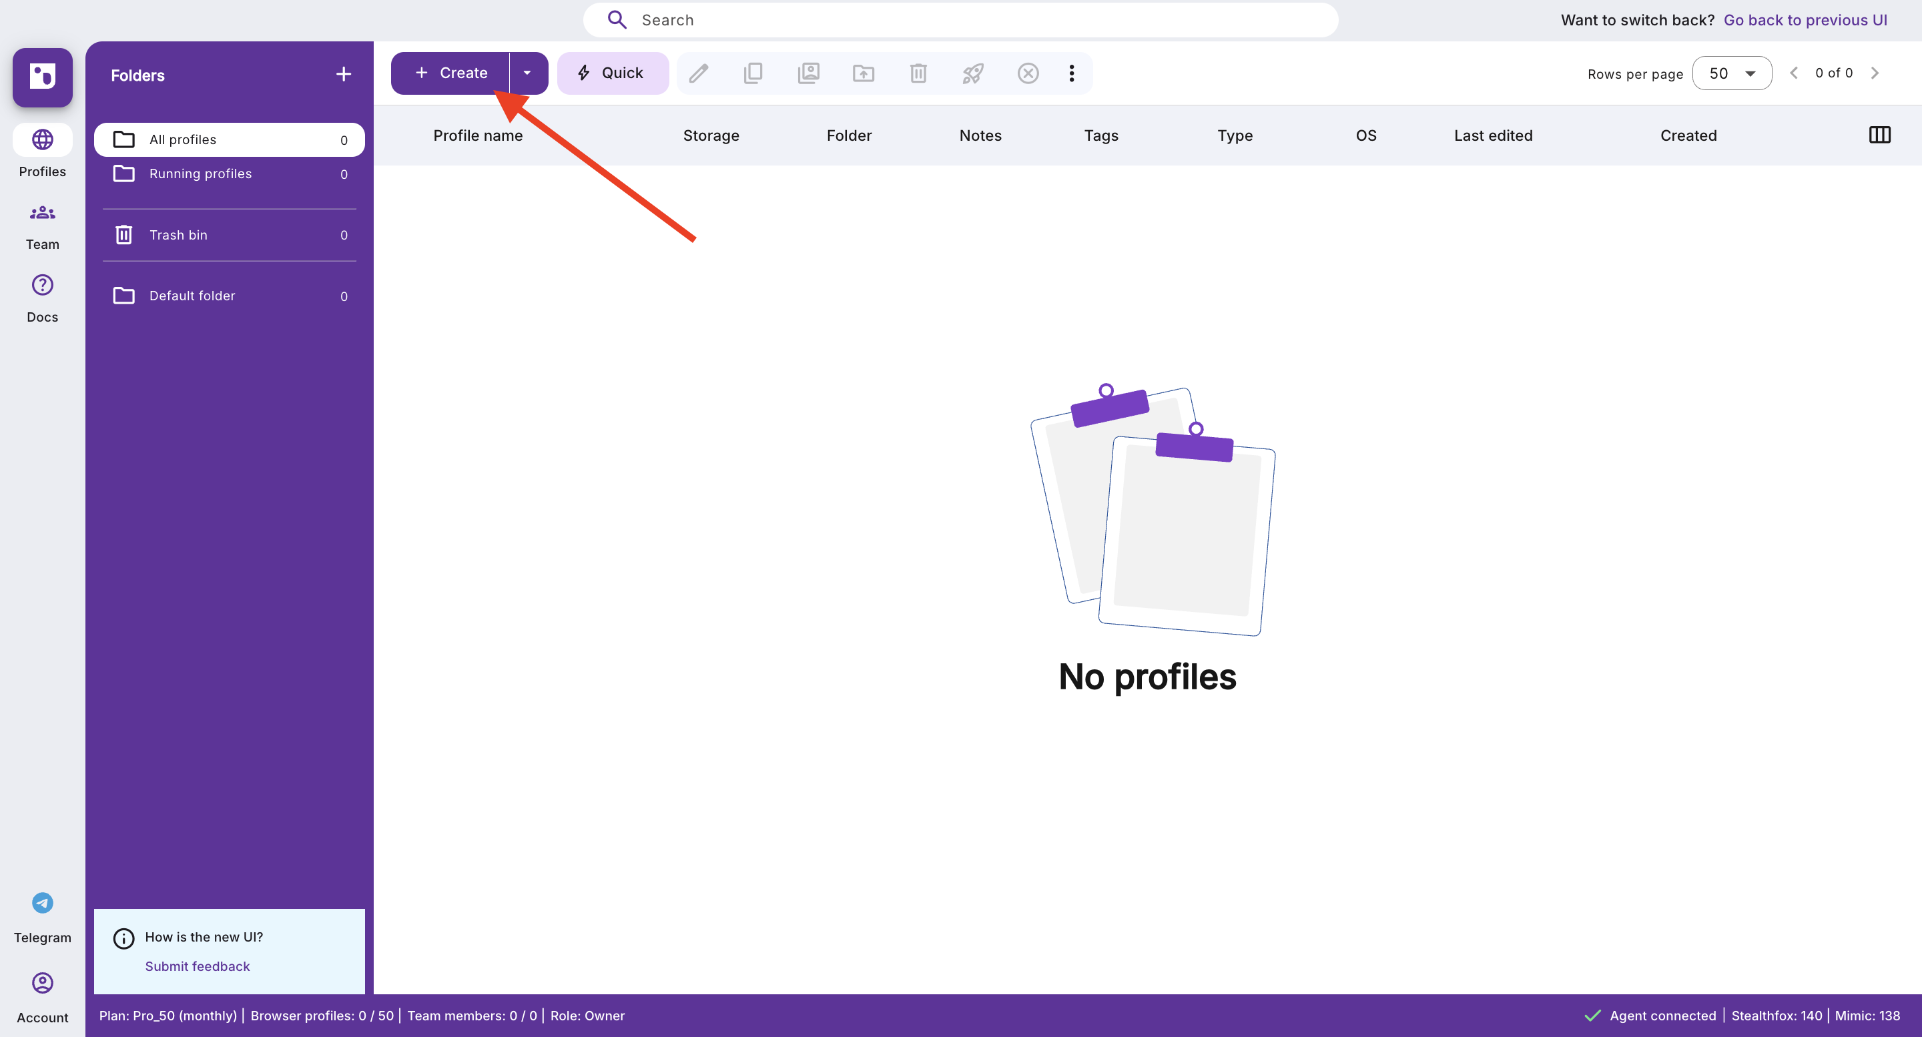Image resolution: width=1922 pixels, height=1037 pixels.
Task: Click the Plan: Pro_50 (monthly) status text
Action: click(168, 1016)
